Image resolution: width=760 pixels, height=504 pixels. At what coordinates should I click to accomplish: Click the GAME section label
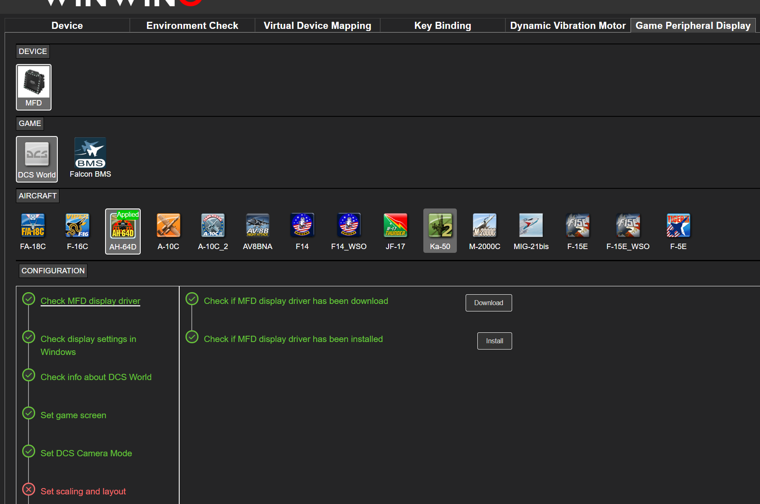click(30, 123)
